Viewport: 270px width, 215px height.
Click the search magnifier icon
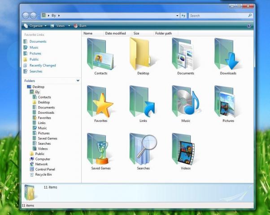click(x=250, y=16)
